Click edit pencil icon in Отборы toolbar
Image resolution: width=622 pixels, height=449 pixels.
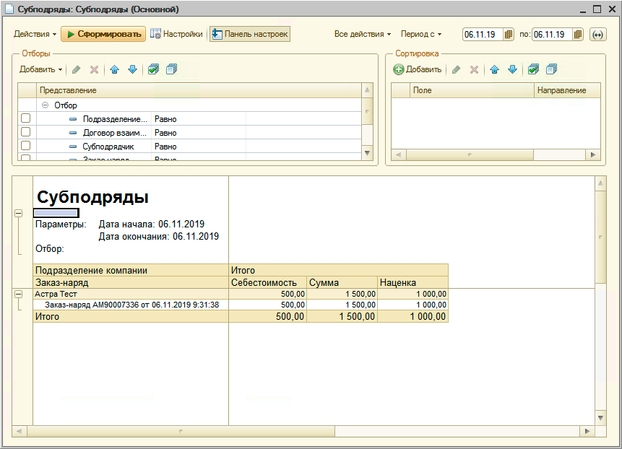(x=76, y=70)
